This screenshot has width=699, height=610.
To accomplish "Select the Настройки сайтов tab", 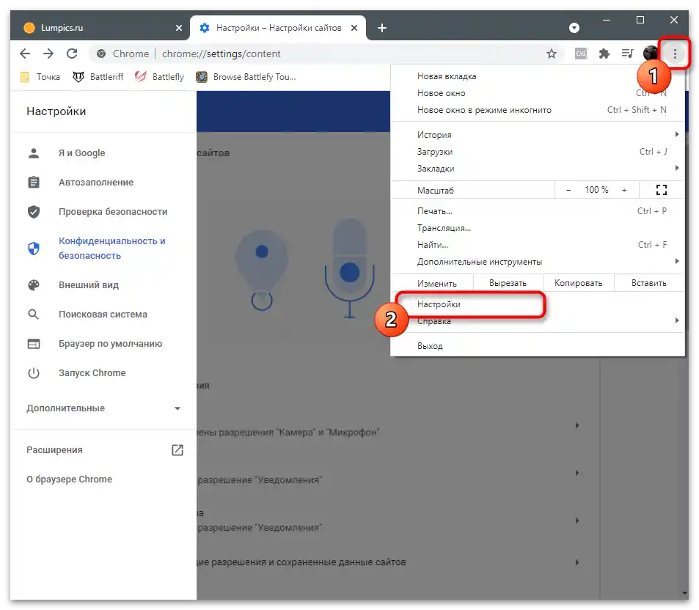I will tap(278, 28).
